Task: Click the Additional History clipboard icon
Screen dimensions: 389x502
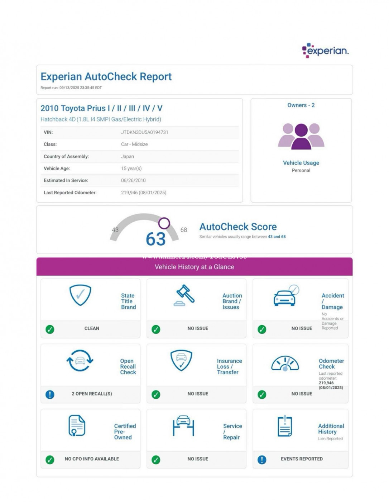Action: coord(285,426)
